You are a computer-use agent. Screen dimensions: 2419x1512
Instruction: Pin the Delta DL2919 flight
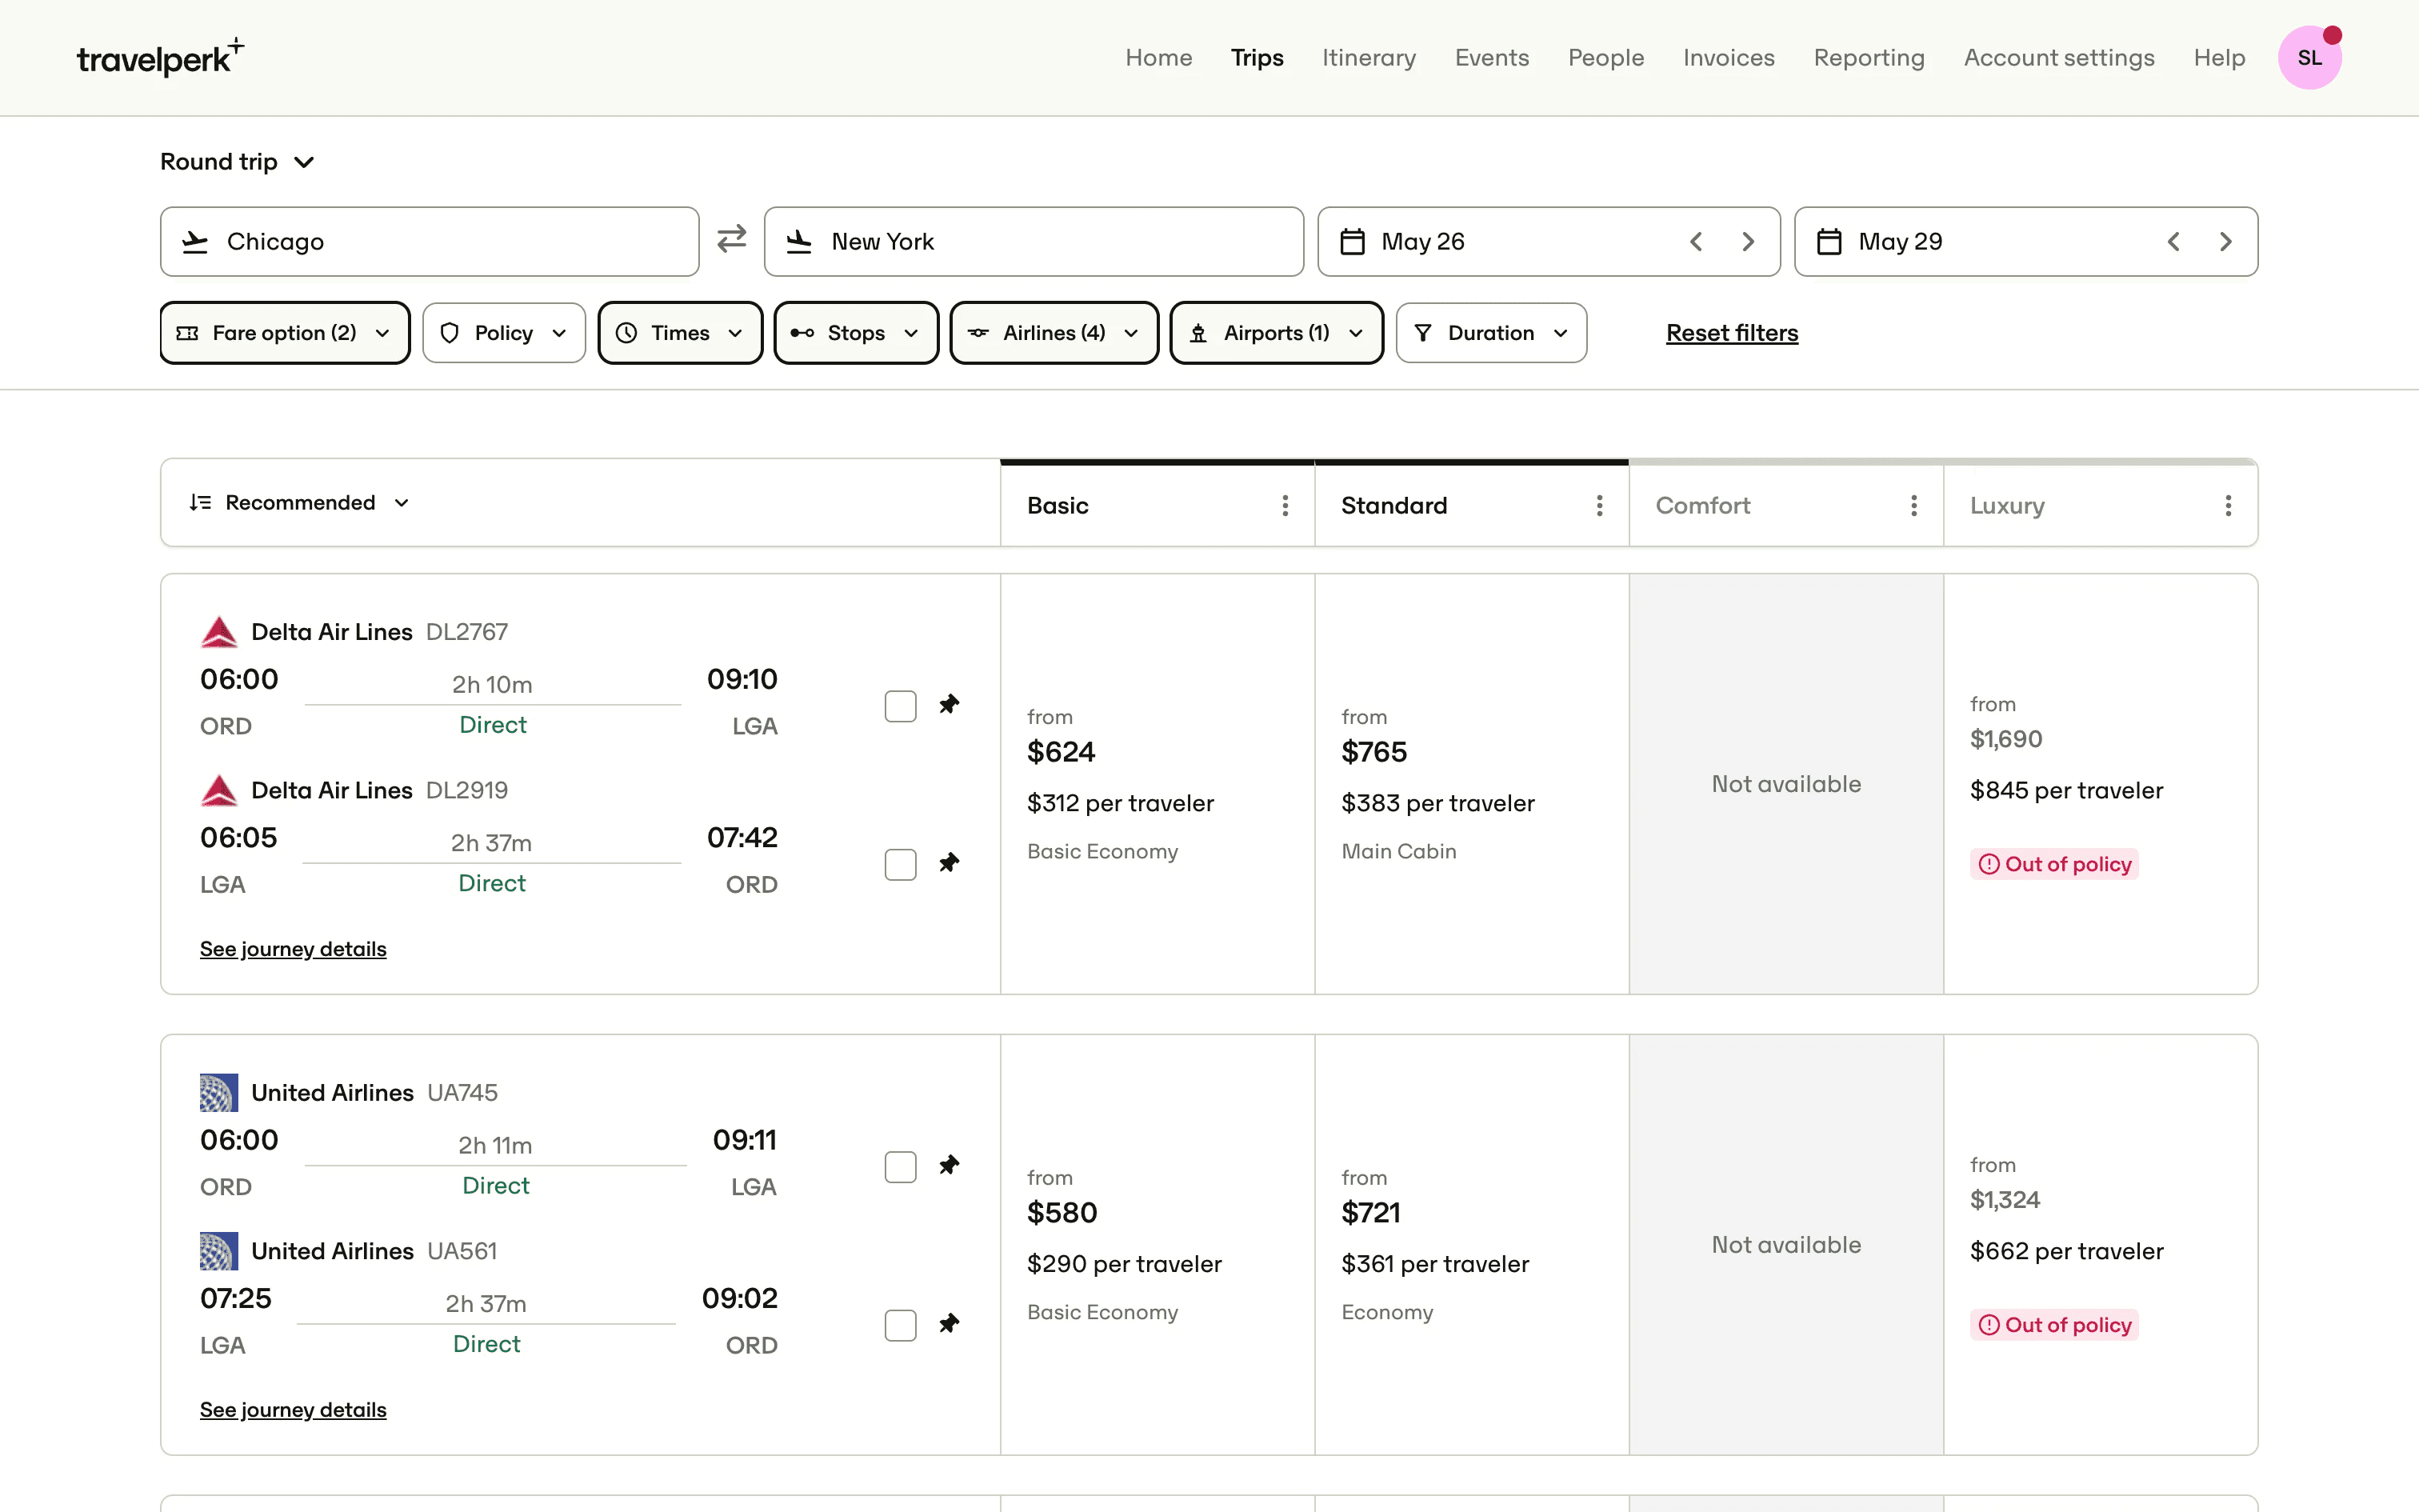950,863
